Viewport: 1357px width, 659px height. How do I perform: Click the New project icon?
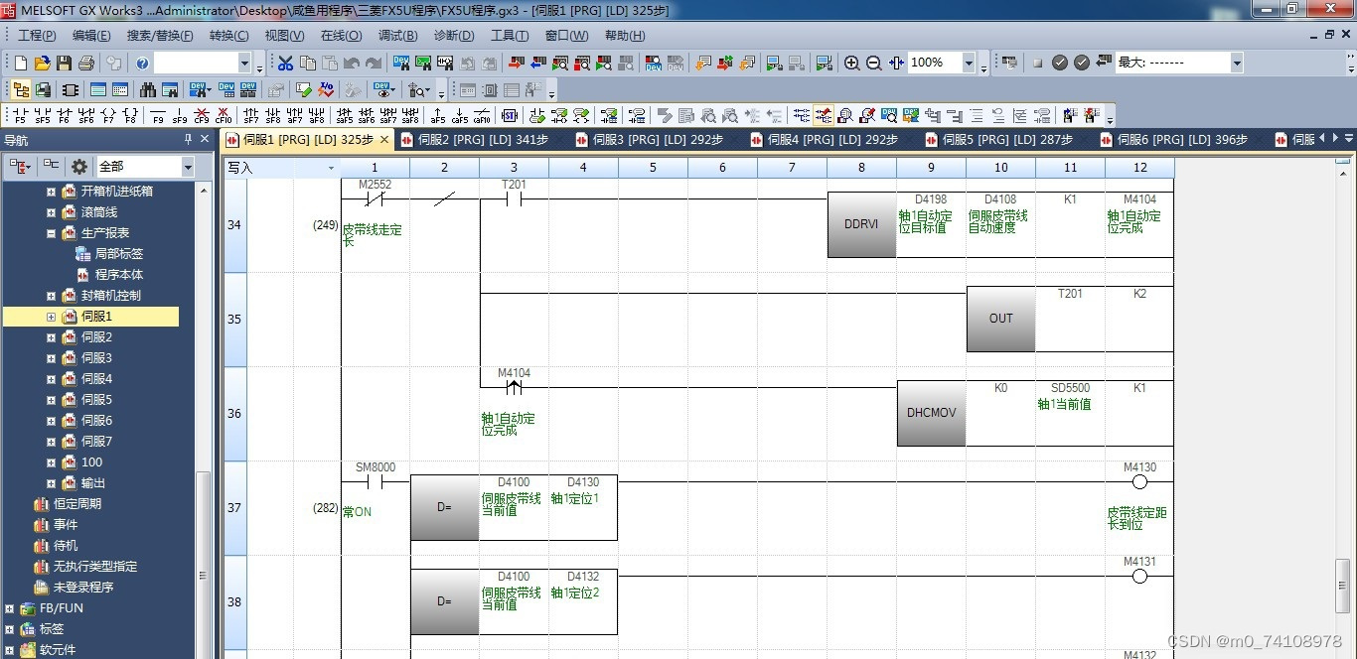click(x=21, y=63)
